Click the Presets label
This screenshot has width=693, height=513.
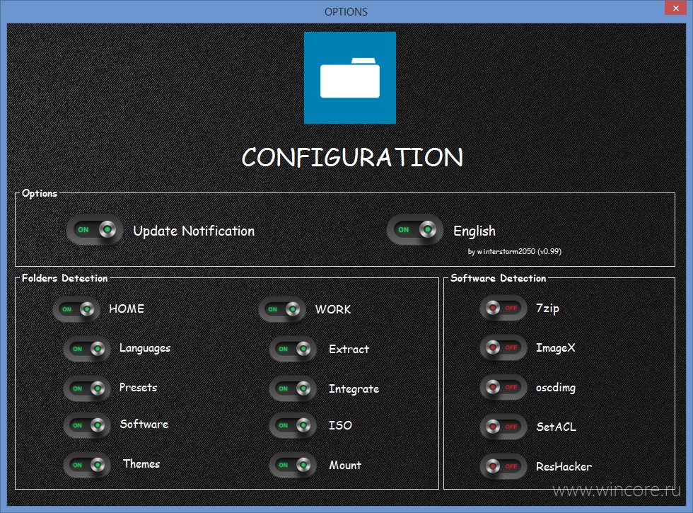139,388
